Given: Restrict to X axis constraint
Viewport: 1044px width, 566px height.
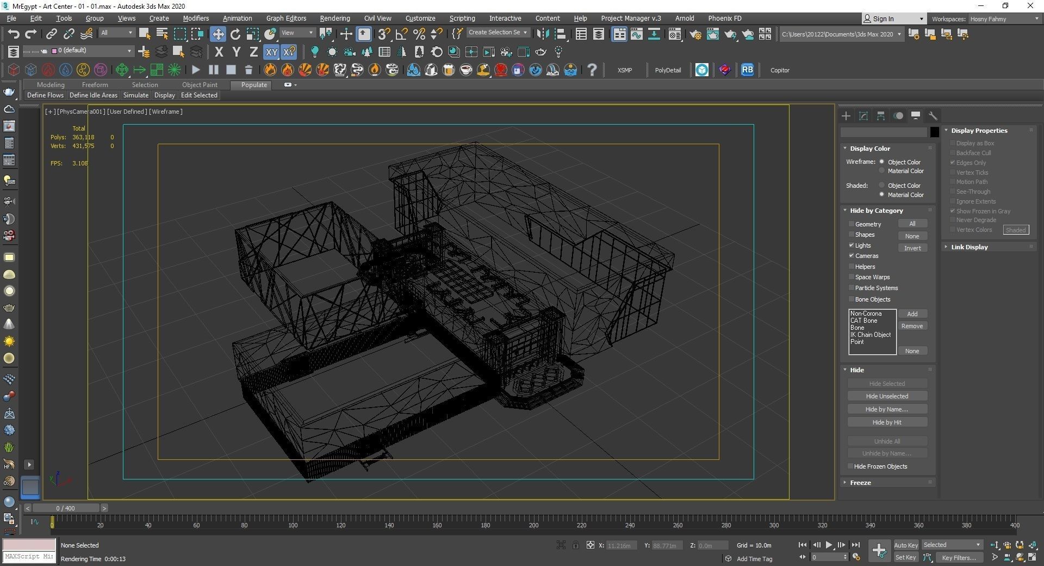Looking at the screenshot, I should point(219,52).
